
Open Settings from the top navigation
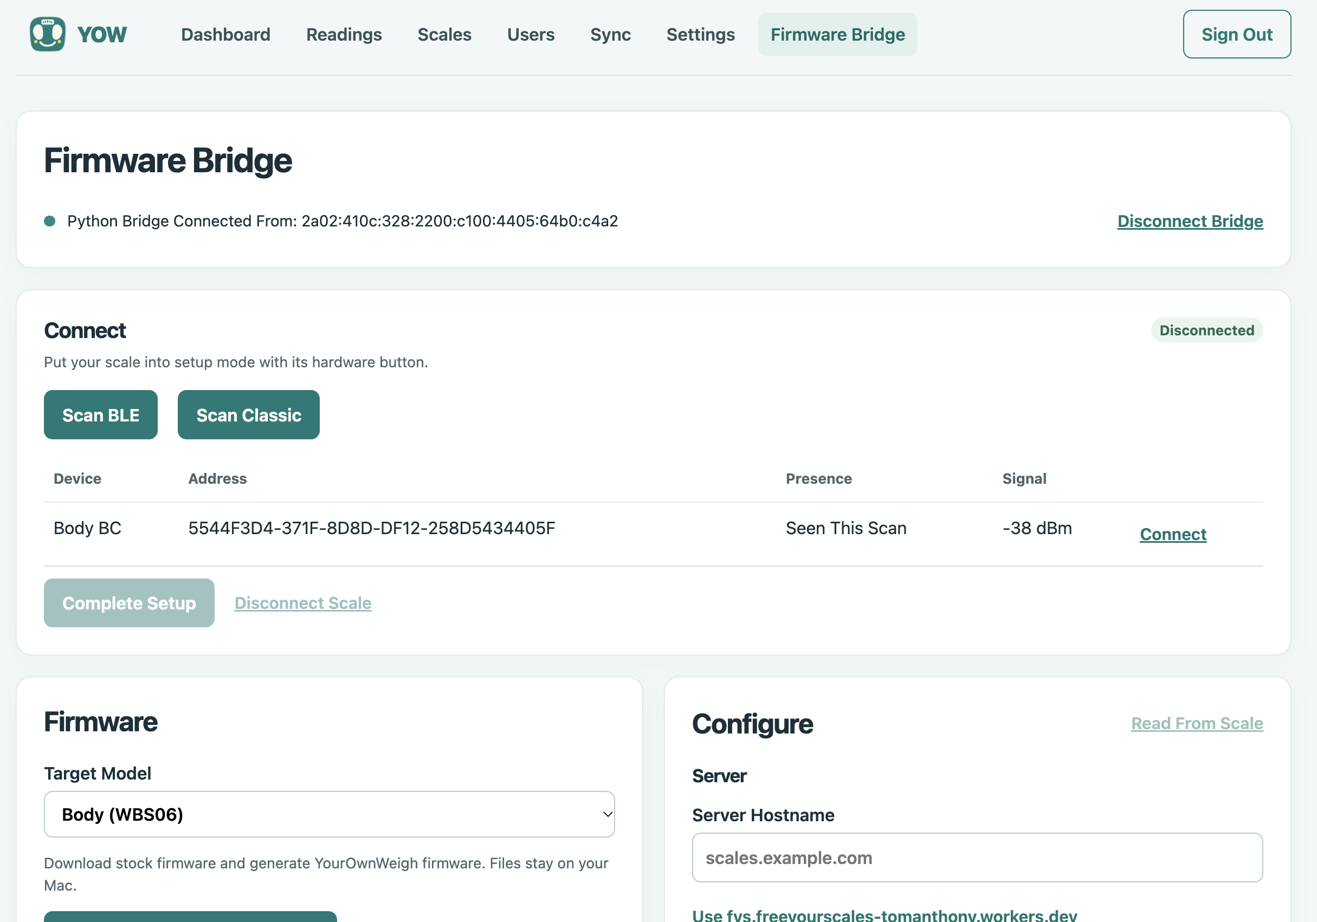tap(700, 35)
